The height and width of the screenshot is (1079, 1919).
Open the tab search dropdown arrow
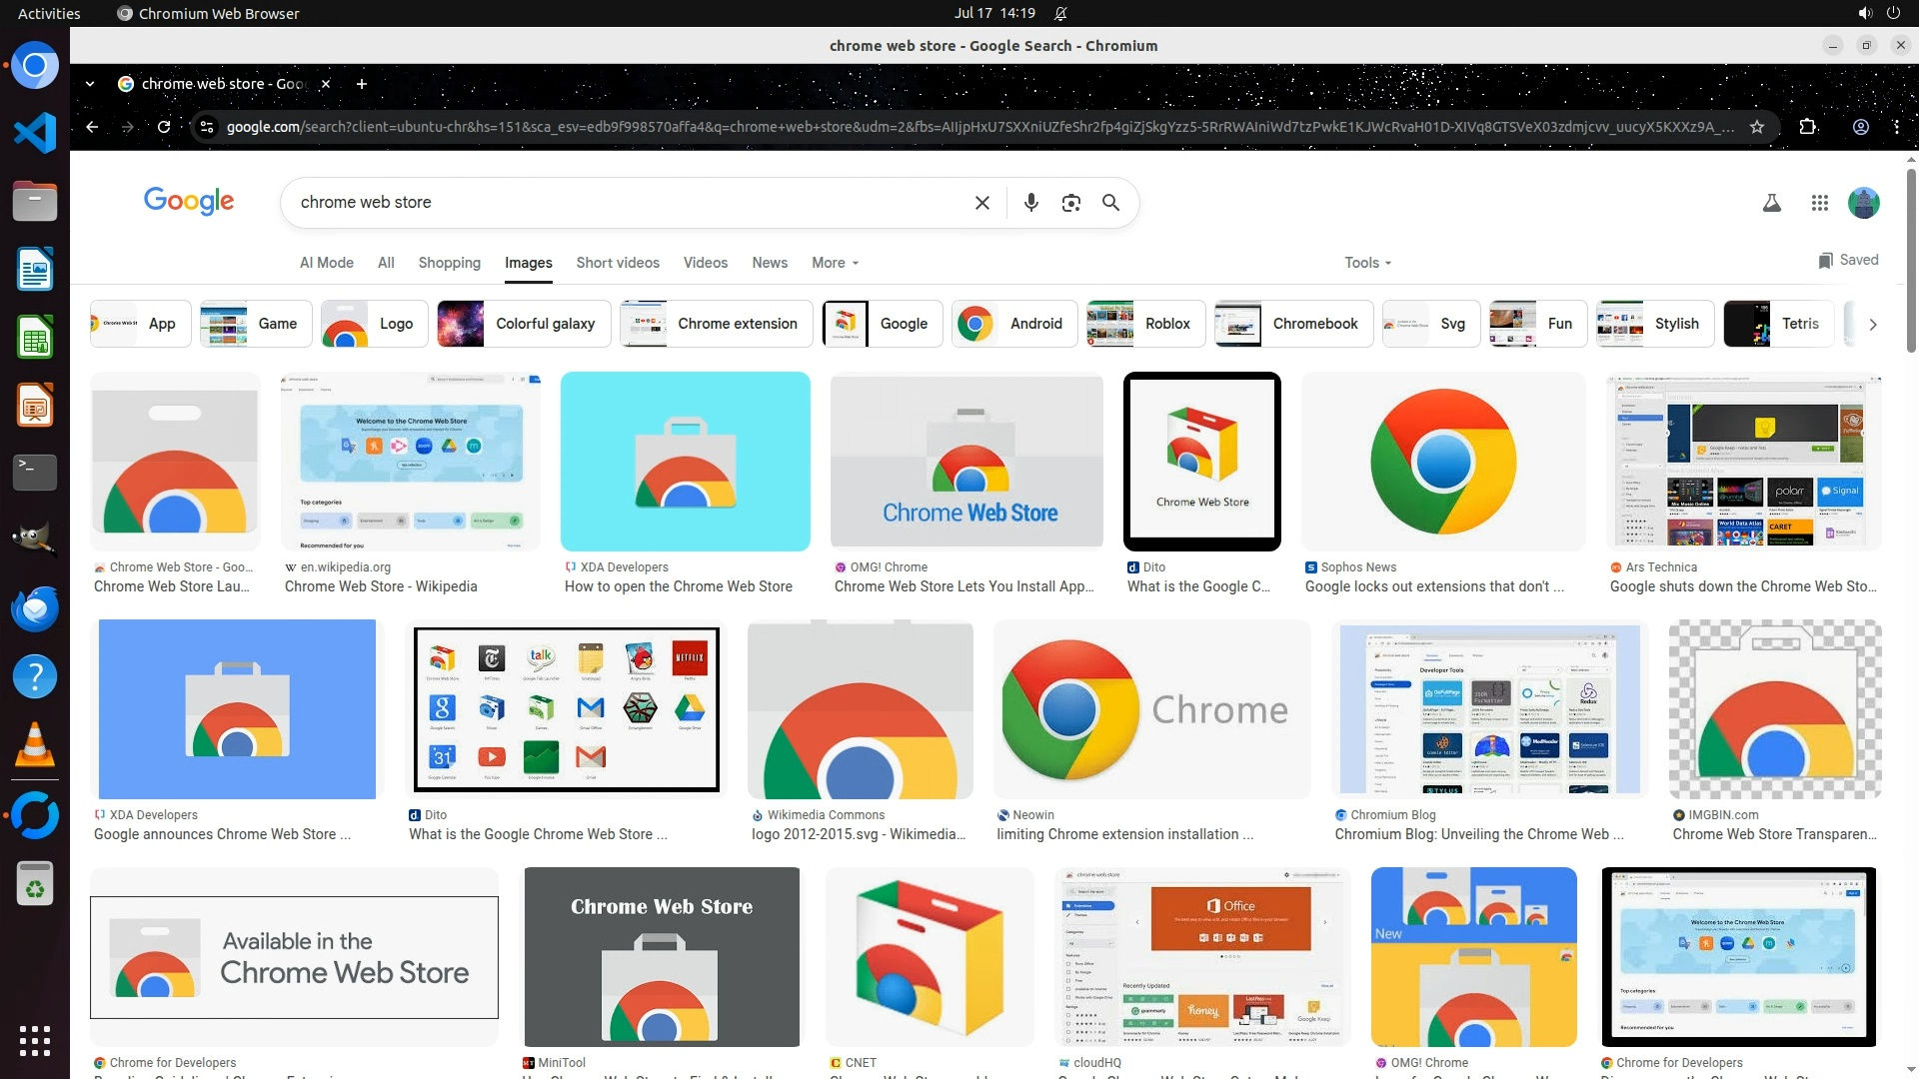pos(90,84)
